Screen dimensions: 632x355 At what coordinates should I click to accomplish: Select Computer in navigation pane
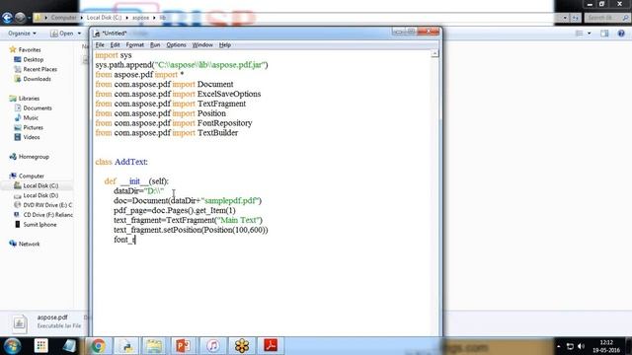tap(32, 176)
